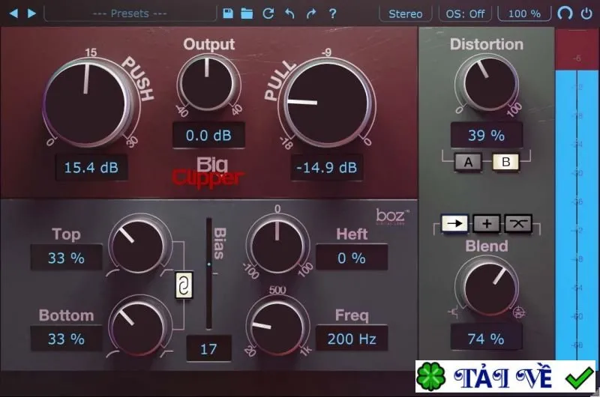Click the Bottom knob
The image size is (600, 397).
point(138,326)
